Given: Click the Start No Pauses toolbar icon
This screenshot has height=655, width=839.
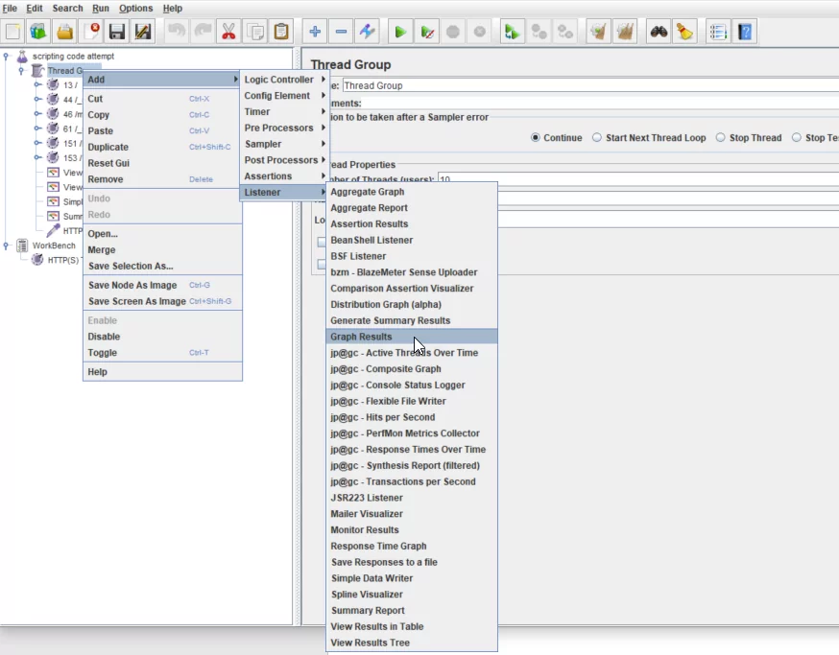Looking at the screenshot, I should (x=426, y=32).
